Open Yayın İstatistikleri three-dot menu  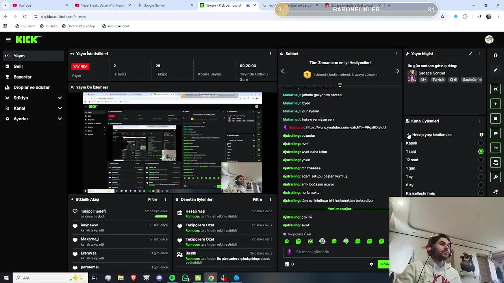pos(270,54)
